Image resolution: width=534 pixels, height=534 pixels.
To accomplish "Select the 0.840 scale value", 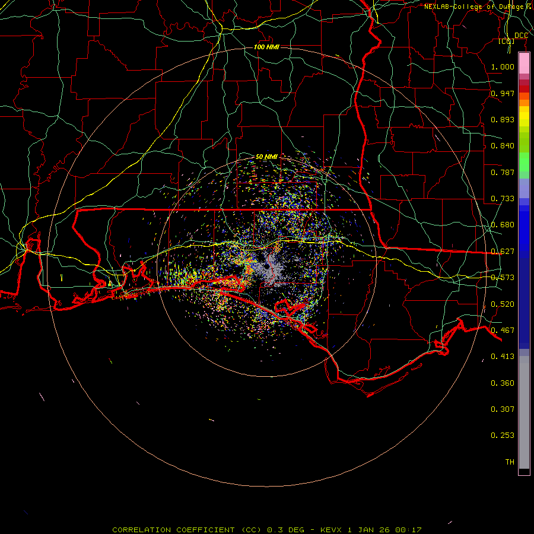I will tap(503, 146).
